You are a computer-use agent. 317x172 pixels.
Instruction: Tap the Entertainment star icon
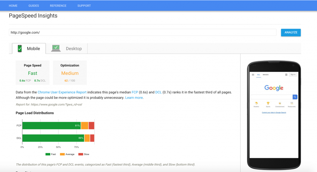[x=280, y=103]
